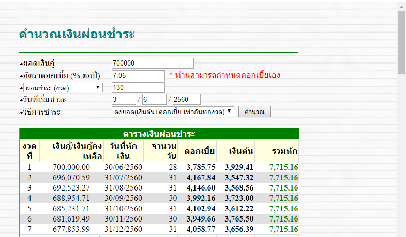This screenshot has height=237, width=406.
Task: Click the วันที่หักเงิน column header
Action: click(123, 151)
